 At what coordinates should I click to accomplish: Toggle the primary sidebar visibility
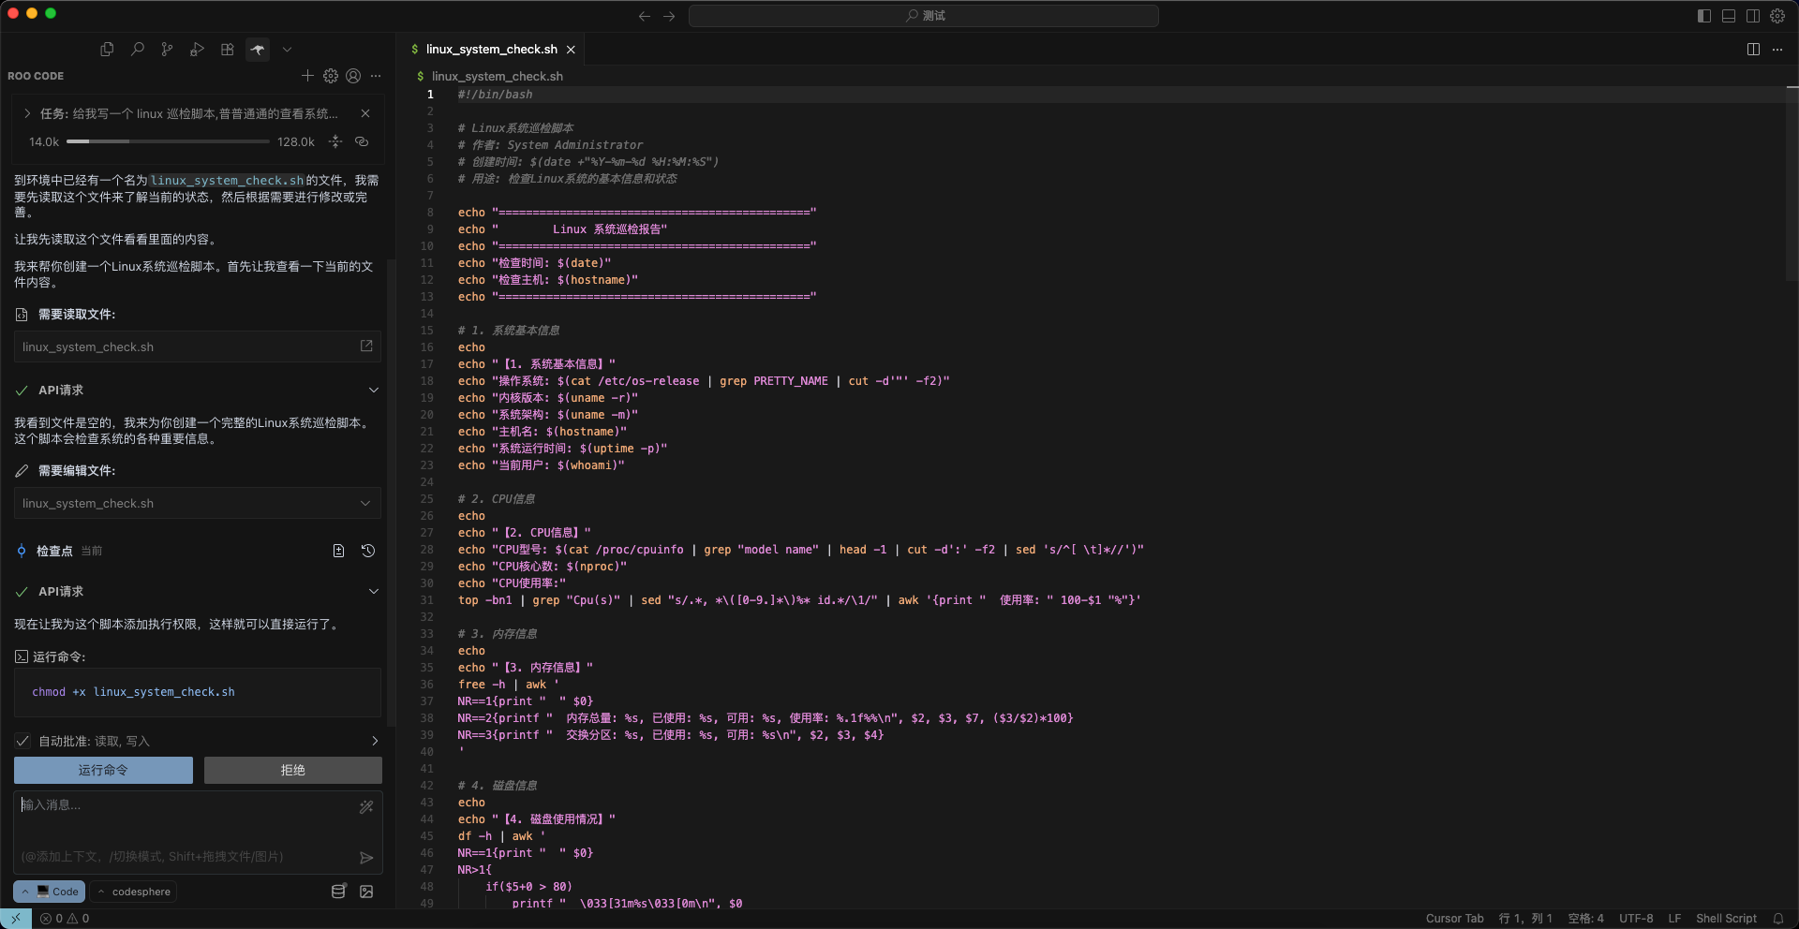(1703, 16)
